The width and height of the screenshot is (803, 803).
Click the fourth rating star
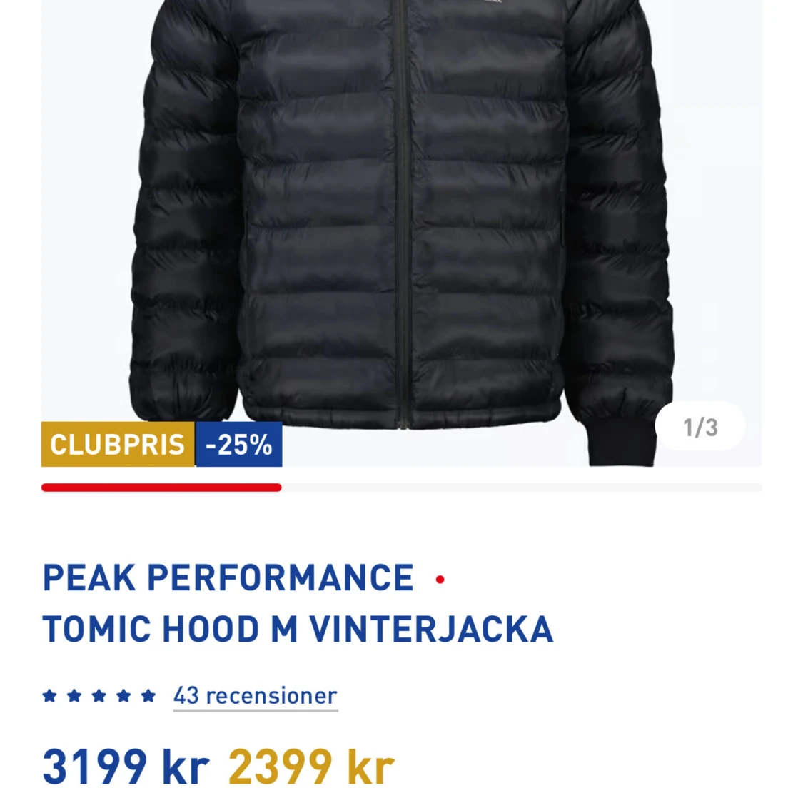click(123, 695)
